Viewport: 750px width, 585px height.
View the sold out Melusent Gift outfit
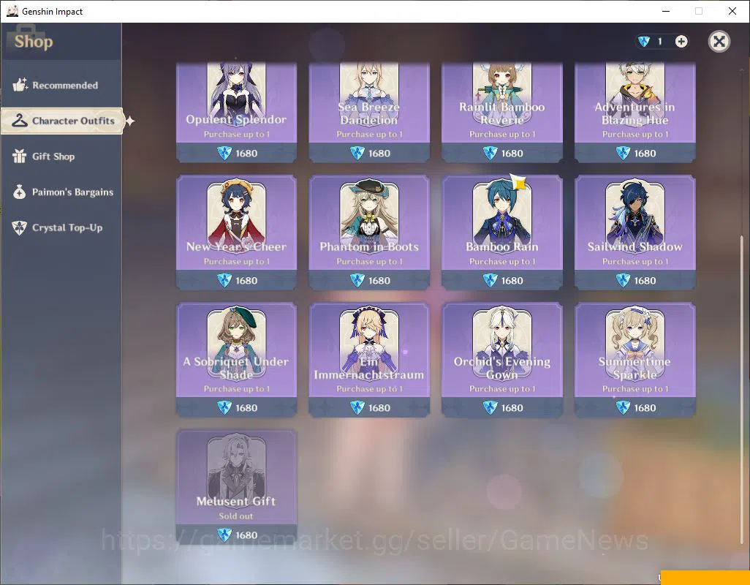[x=236, y=486]
